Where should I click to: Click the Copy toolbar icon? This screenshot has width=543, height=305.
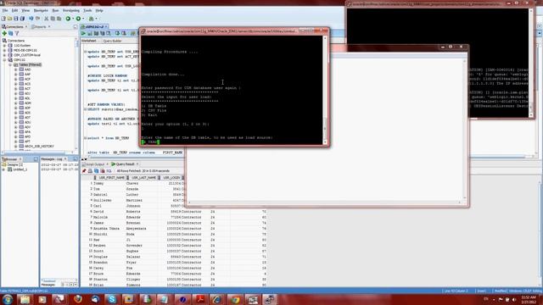coord(53,19)
